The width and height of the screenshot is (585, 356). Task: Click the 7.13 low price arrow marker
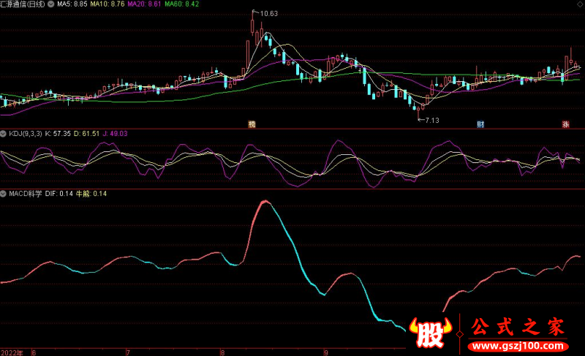pyautogui.click(x=427, y=119)
